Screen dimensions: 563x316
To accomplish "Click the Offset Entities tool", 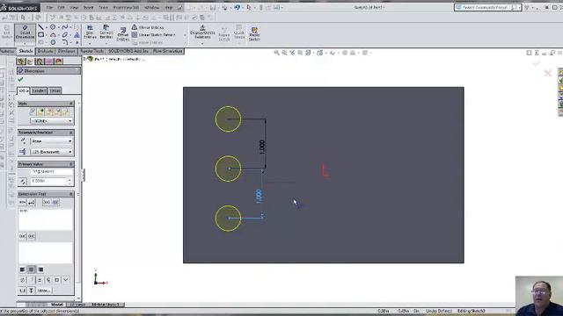I will click(123, 34).
